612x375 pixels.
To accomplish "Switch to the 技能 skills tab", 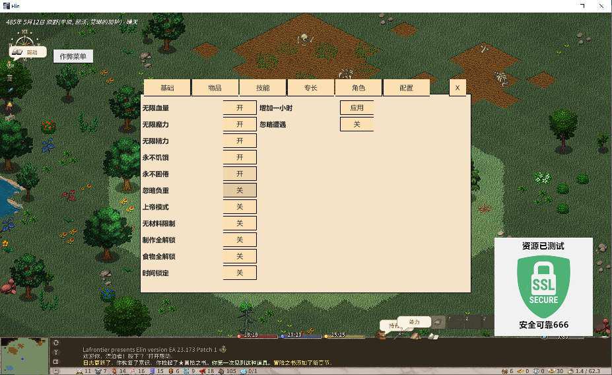I will tap(263, 88).
